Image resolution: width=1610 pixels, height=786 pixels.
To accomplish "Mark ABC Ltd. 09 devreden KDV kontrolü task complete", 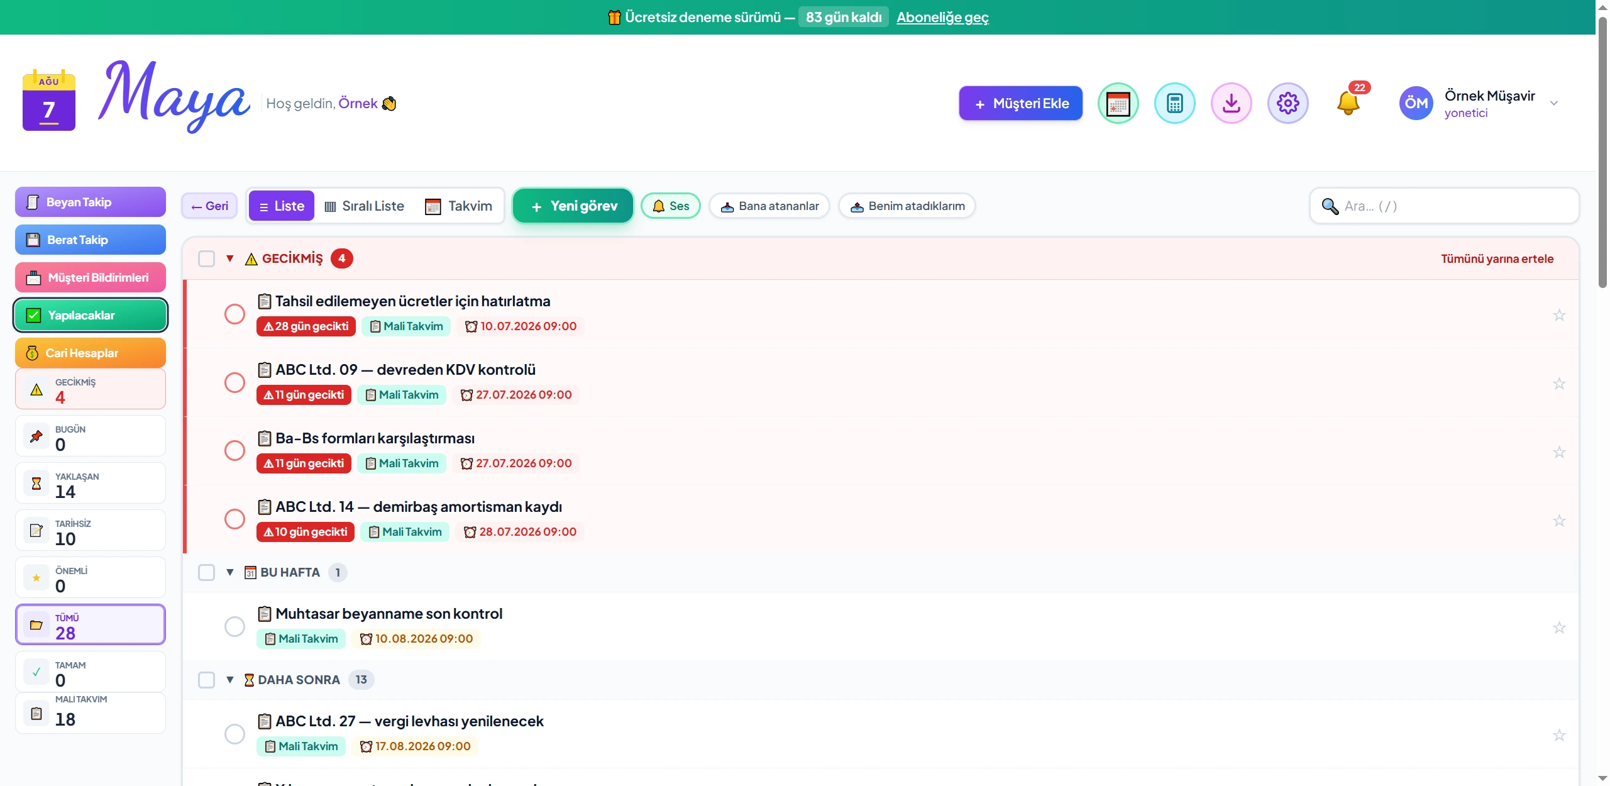I will coord(234,382).
